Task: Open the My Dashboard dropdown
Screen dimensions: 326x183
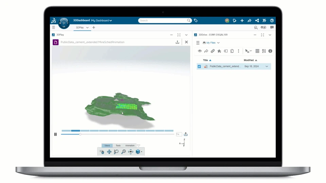Action: 102,20
